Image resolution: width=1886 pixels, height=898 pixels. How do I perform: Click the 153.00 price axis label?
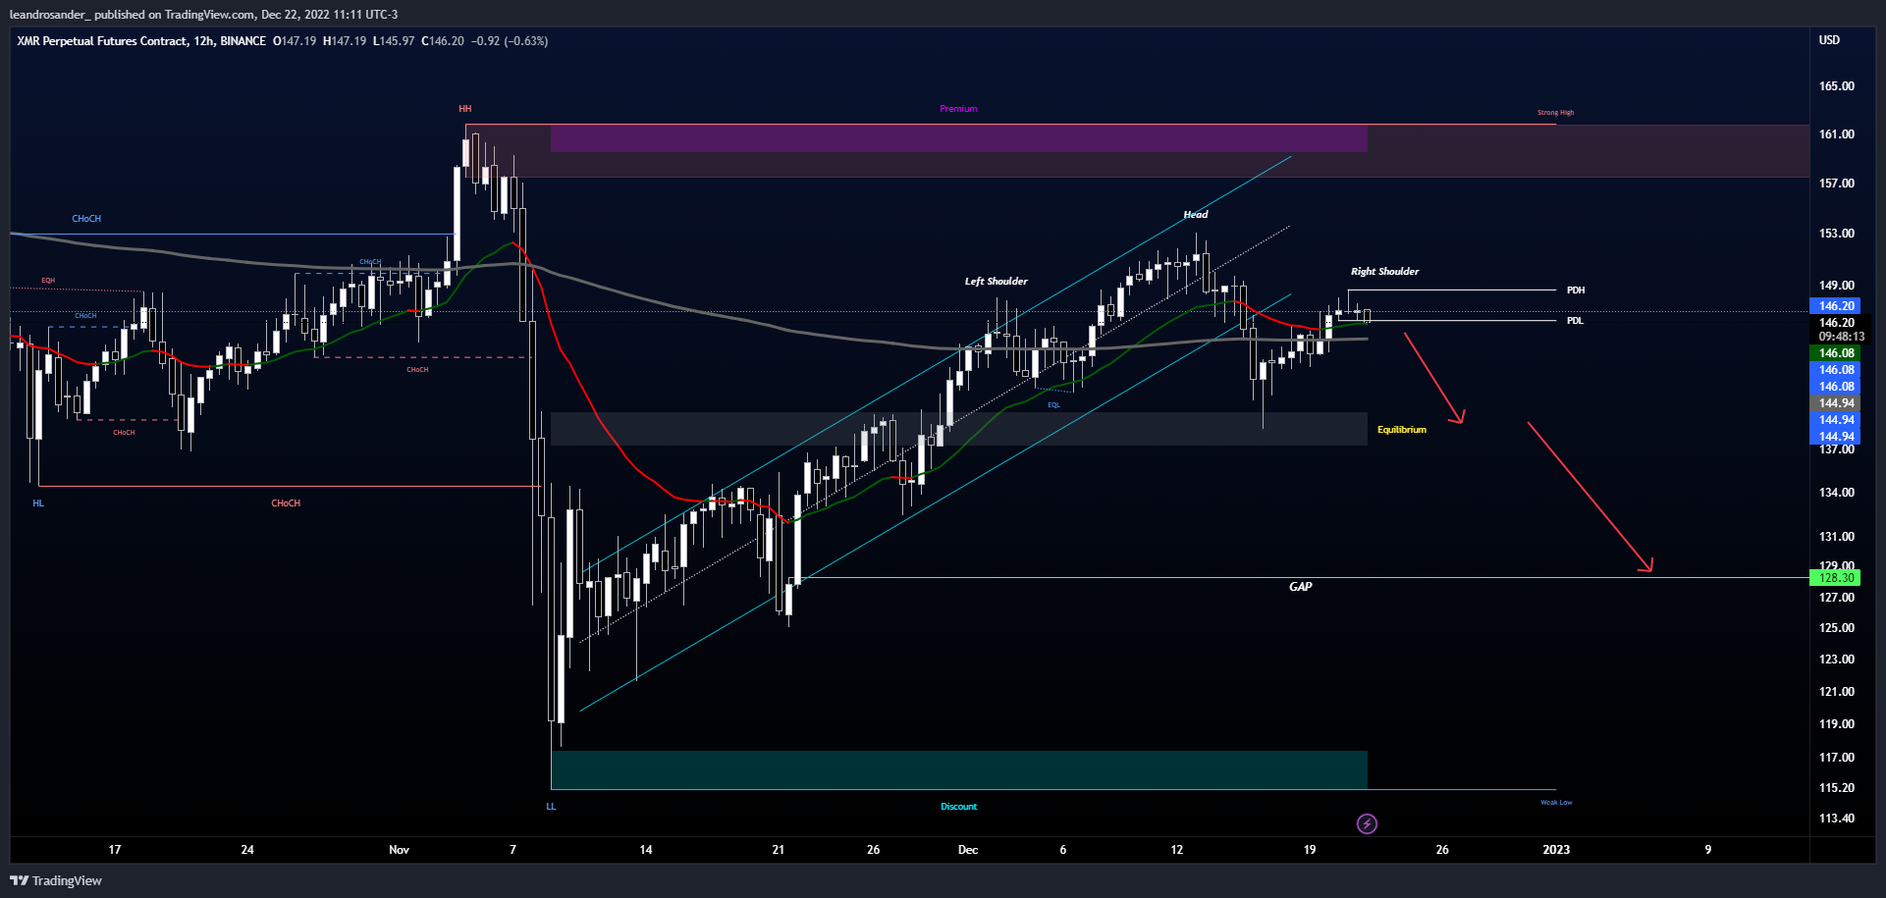coord(1836,234)
